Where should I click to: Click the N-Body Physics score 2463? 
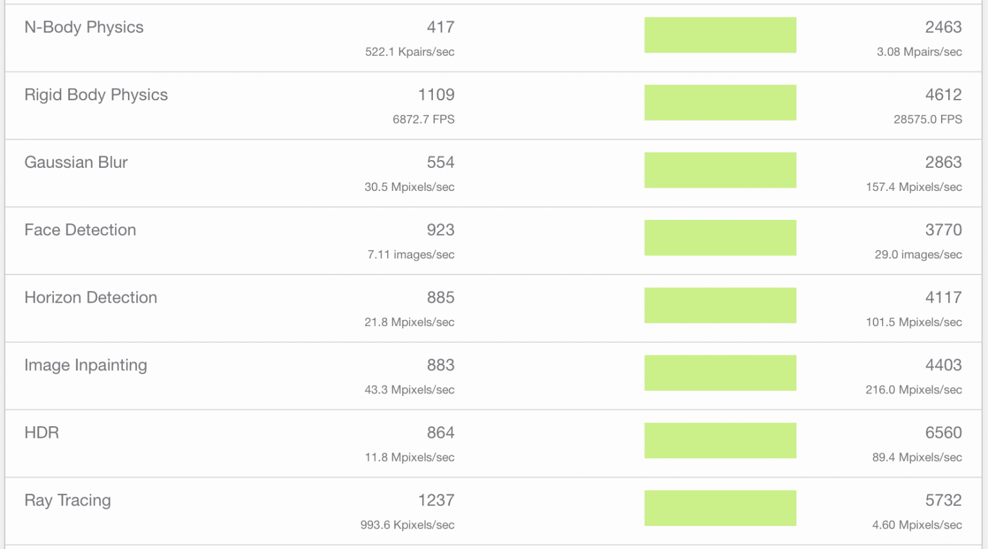click(943, 27)
